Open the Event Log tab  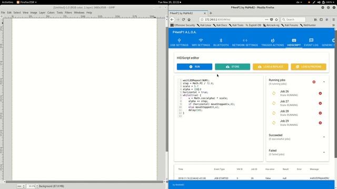point(311,43)
